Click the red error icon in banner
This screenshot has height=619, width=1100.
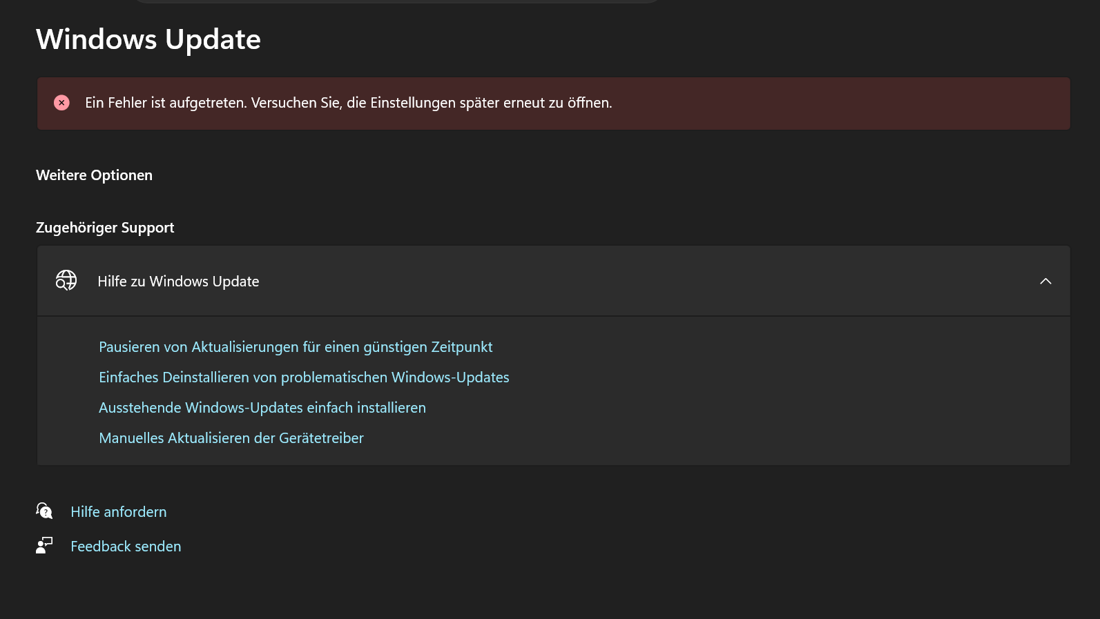coord(61,103)
